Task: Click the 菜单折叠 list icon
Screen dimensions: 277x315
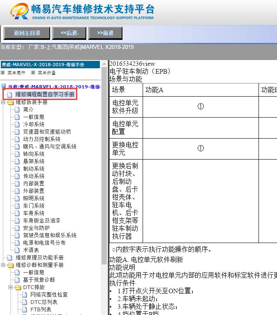Action: [x=33, y=73]
